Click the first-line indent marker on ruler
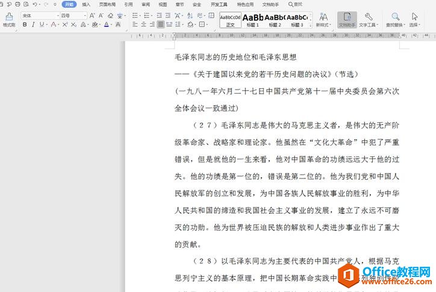Viewport: 436px width, 292px height. pos(174,34)
